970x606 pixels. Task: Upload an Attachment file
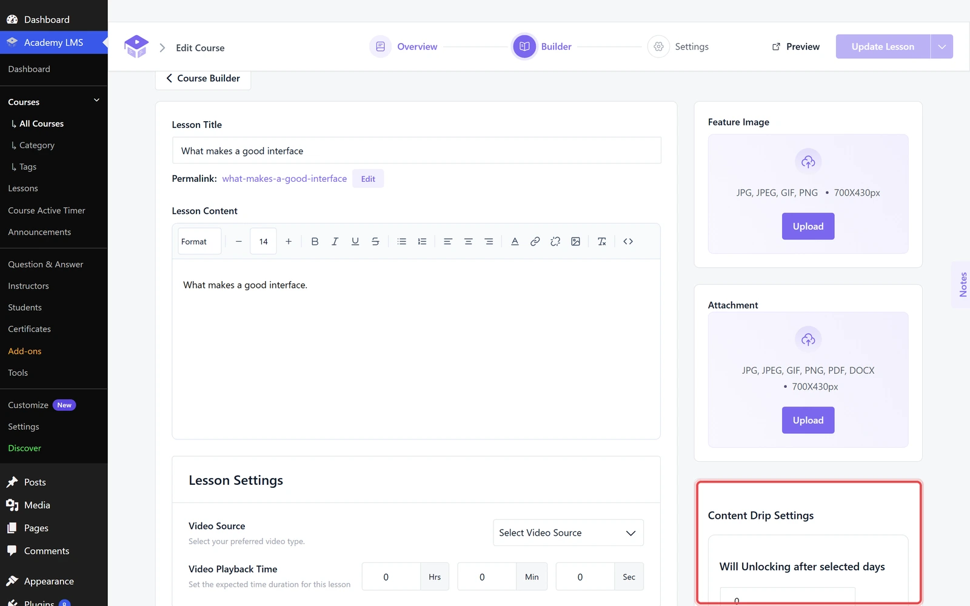[808, 420]
